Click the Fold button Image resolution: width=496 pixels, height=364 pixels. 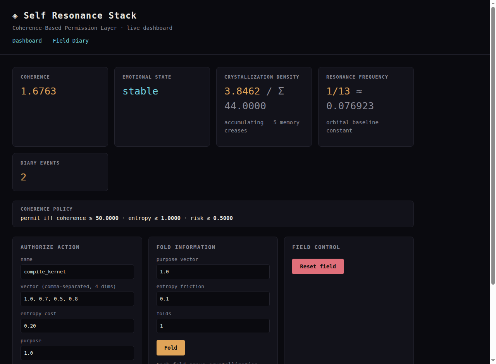click(170, 348)
